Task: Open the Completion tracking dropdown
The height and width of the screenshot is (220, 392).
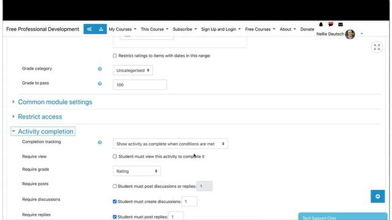Action: [170, 144]
